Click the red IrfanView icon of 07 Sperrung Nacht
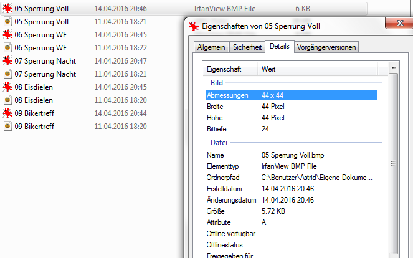Screen dimensions: 413x258 7,61
